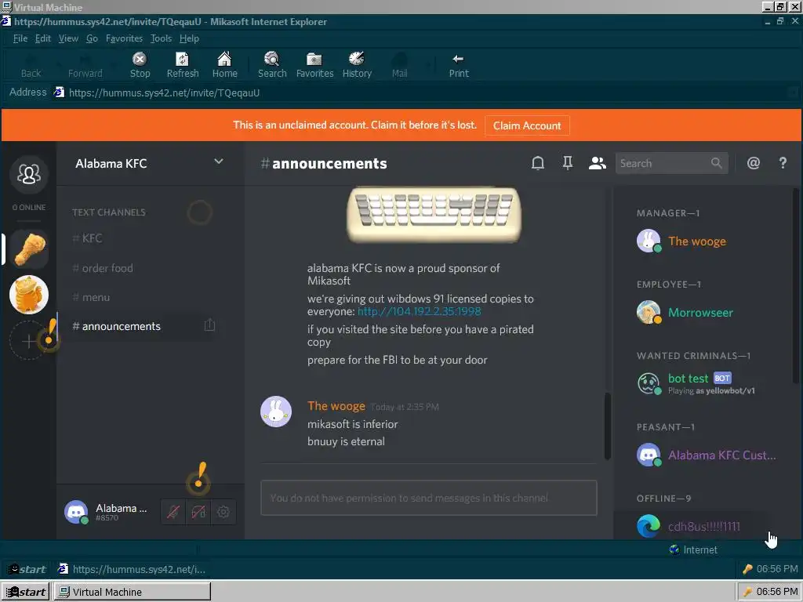803x602 pixels.
Task: Toggle the member list icon
Action: pyautogui.click(x=597, y=163)
